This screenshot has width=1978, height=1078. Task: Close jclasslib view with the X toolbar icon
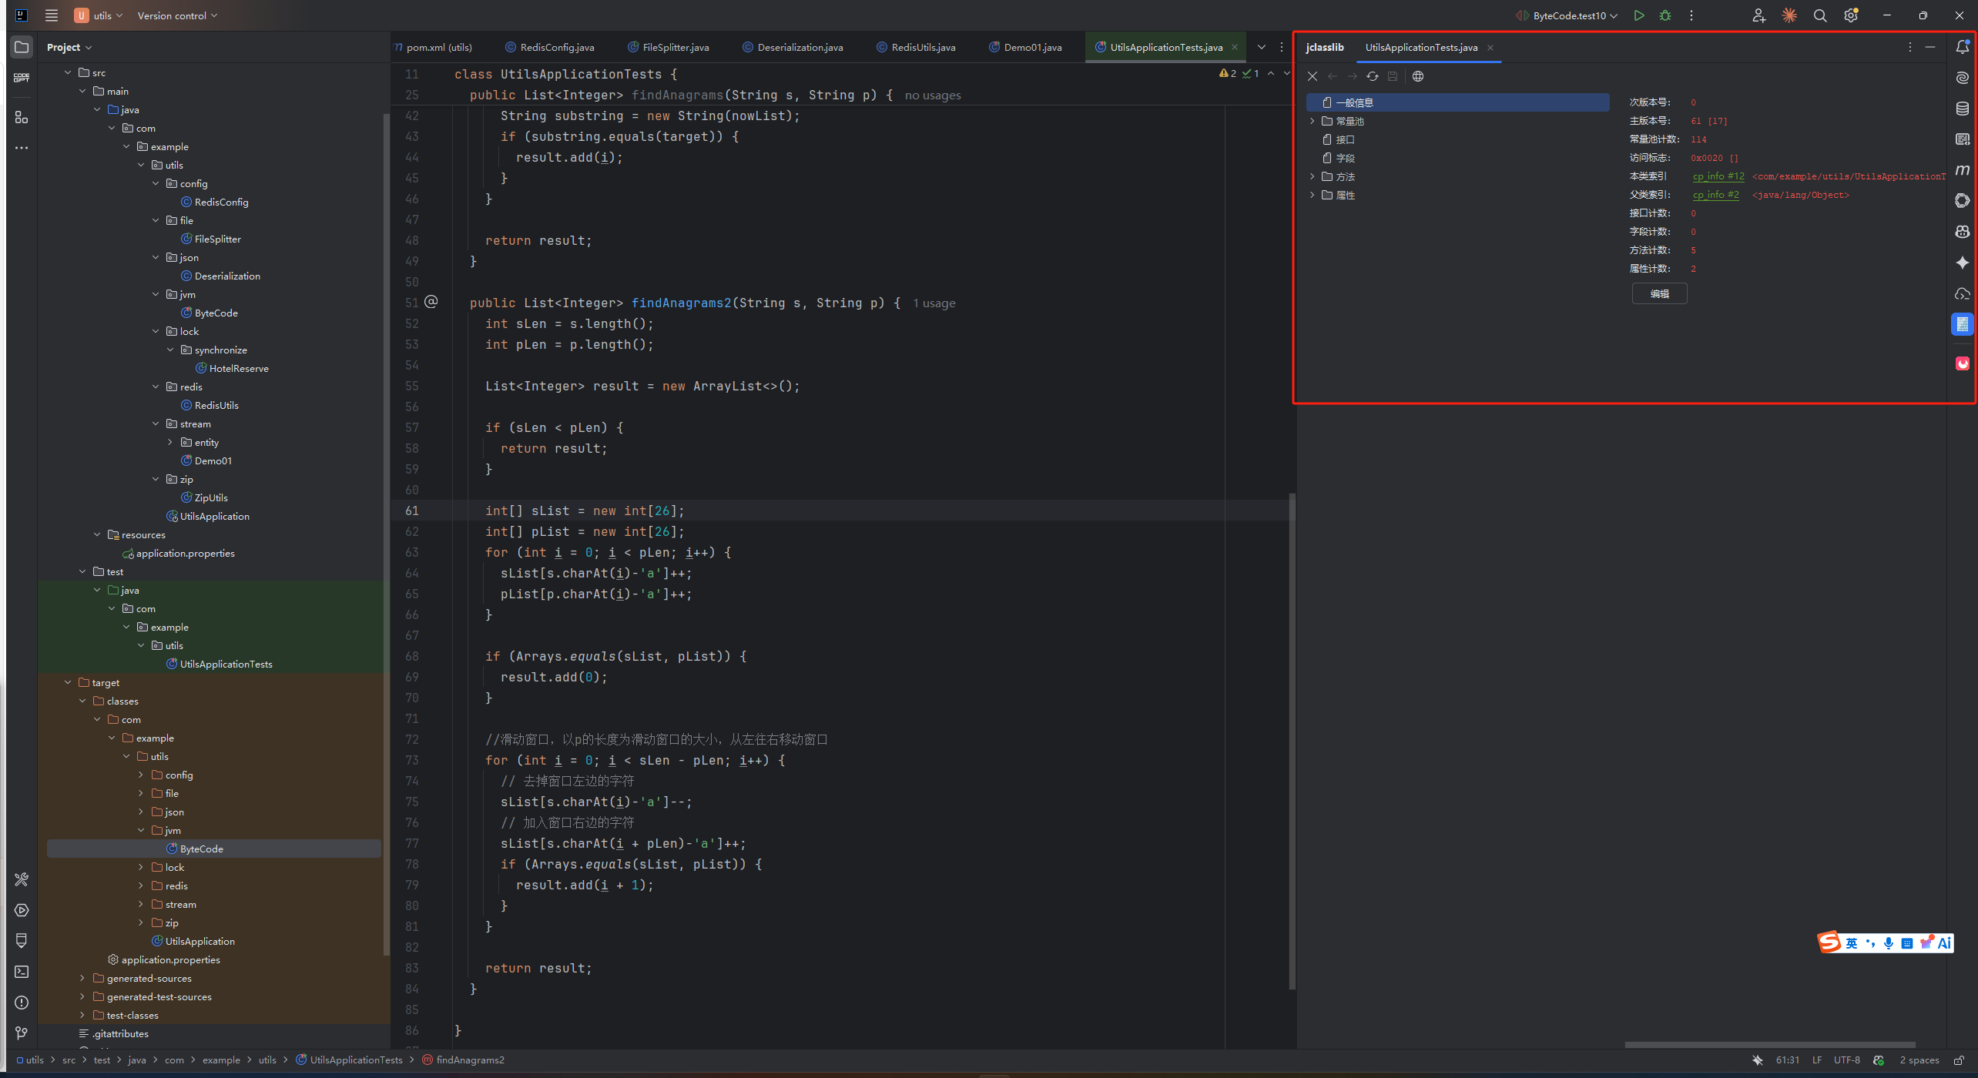(x=1313, y=76)
